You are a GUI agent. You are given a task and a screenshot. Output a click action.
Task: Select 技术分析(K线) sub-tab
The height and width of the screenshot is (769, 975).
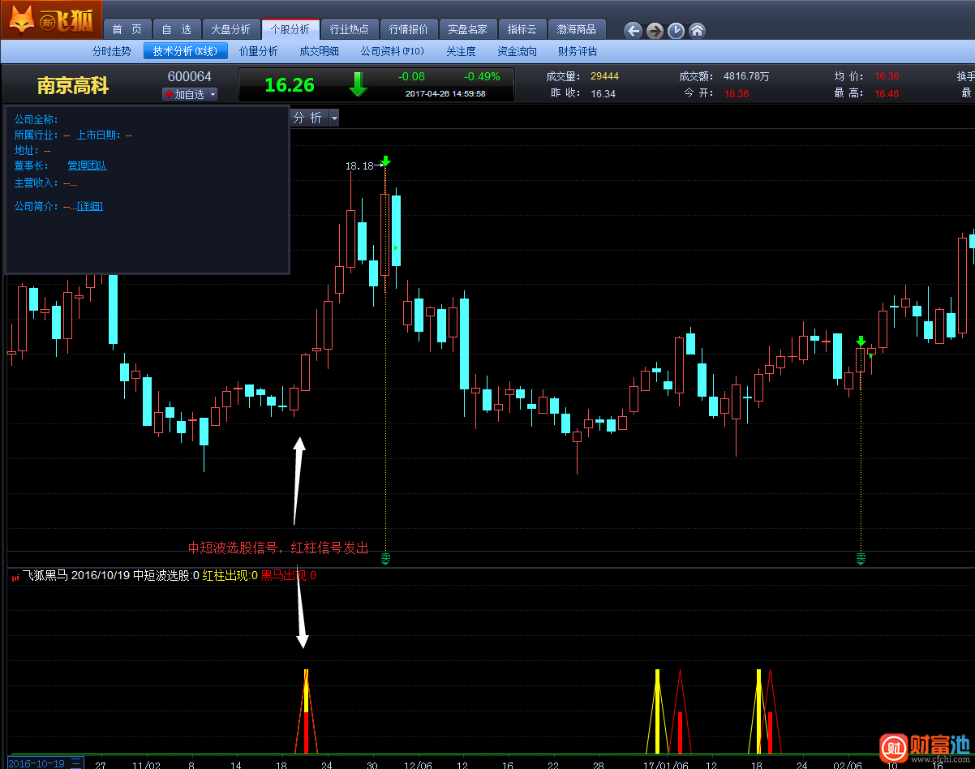(x=186, y=51)
